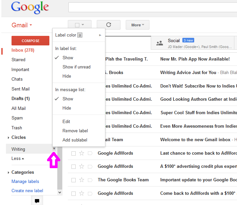Toggle the select-all checkbox in toolbar

[77, 25]
